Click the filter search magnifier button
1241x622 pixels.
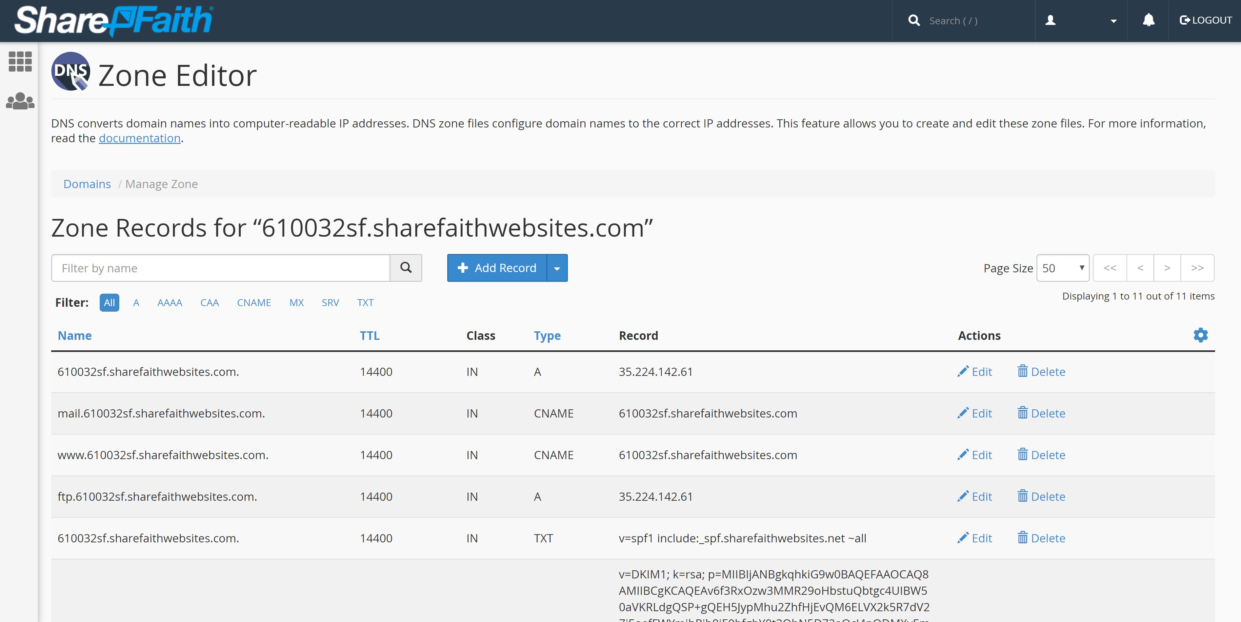pyautogui.click(x=406, y=268)
